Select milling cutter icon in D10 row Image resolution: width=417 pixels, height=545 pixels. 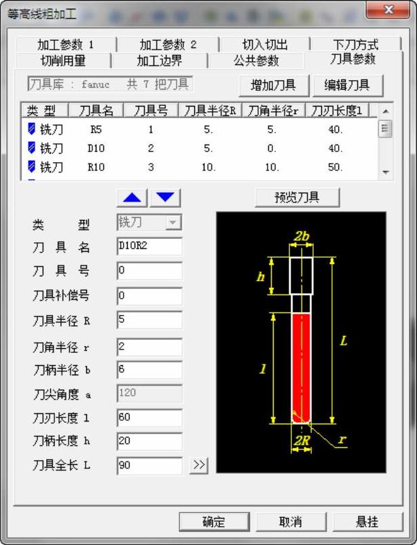click(31, 148)
